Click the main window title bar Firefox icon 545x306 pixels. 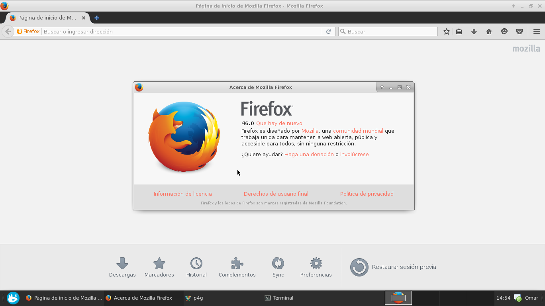point(4,6)
